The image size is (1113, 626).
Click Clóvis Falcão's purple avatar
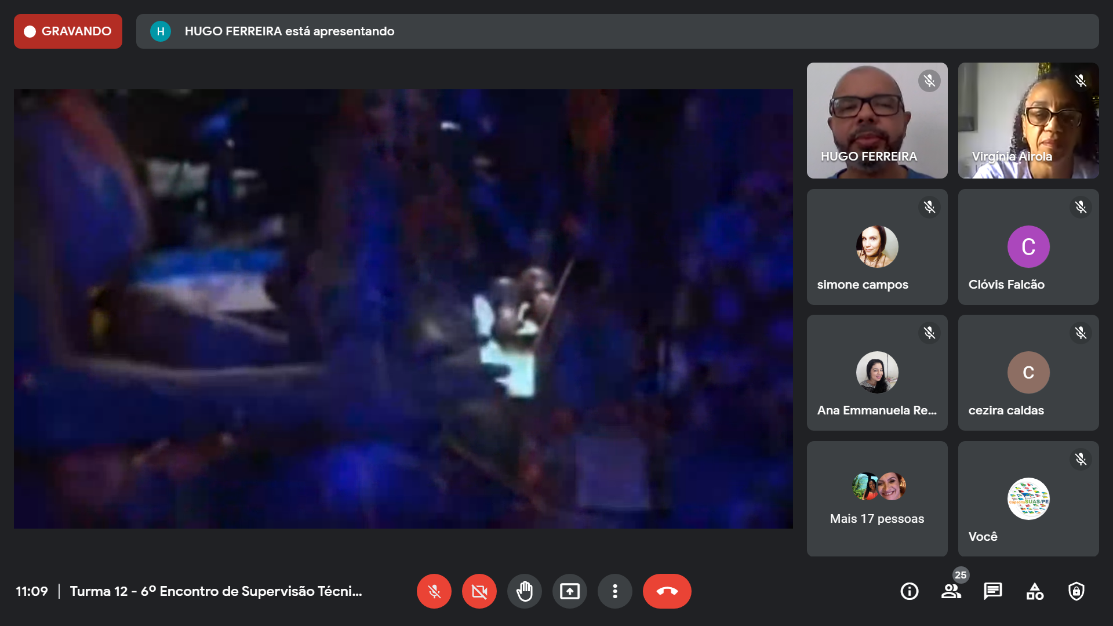[1028, 247]
